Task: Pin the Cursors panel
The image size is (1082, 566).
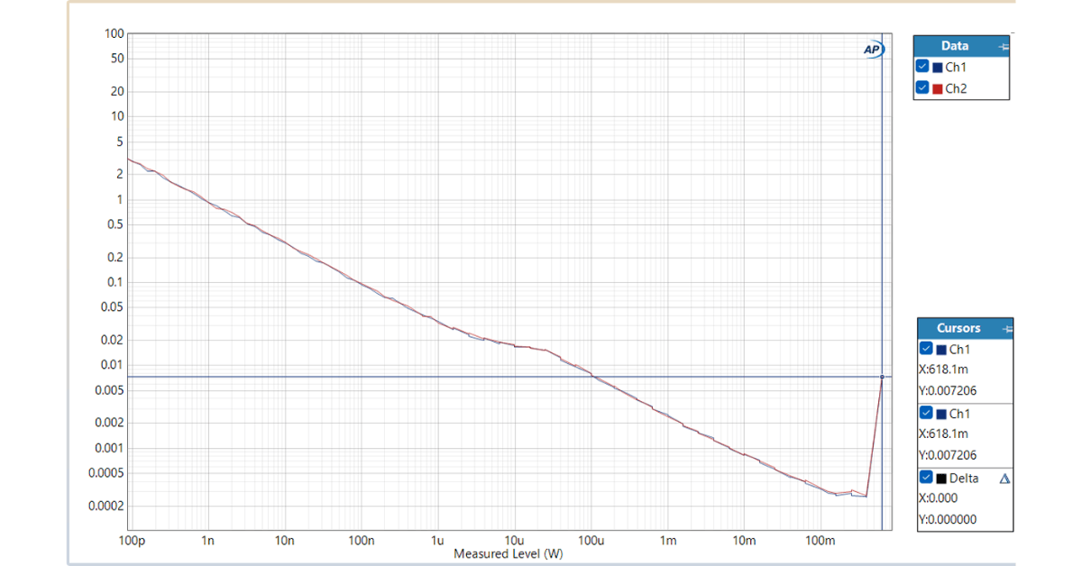Action: [1006, 328]
